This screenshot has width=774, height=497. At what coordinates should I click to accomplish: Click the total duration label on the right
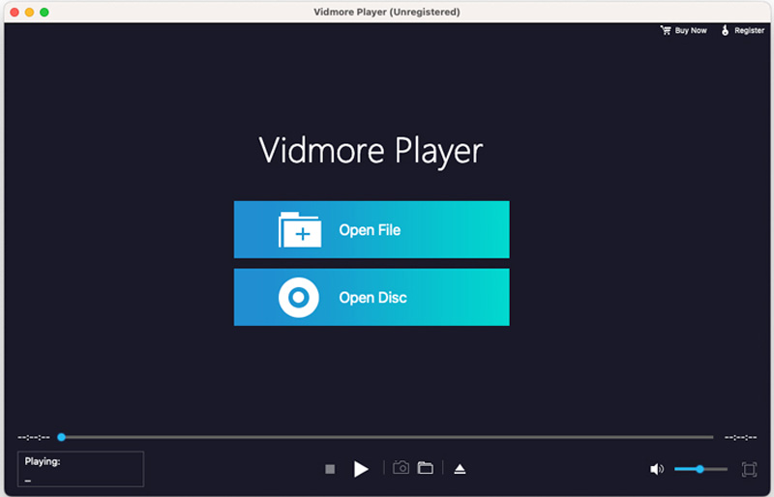pos(740,437)
